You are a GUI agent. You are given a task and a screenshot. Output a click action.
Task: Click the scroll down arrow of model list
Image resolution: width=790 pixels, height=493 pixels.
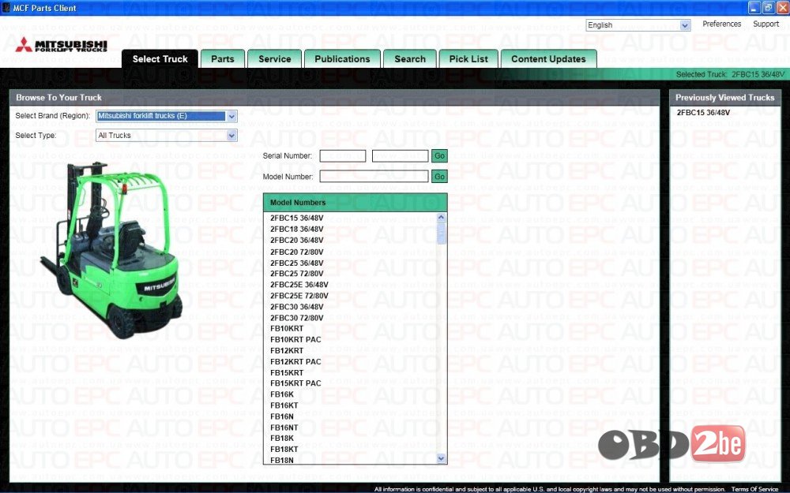442,458
